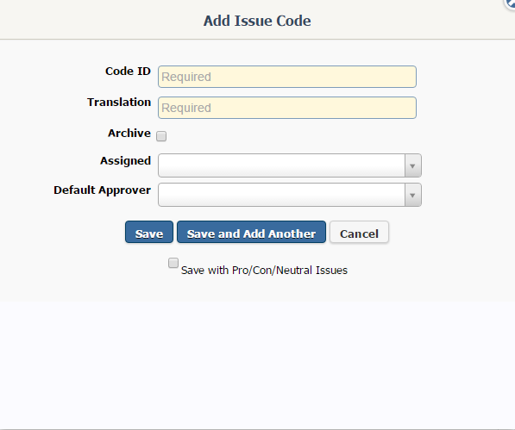
Task: Tick the Archive checkbox
Action: [x=161, y=136]
